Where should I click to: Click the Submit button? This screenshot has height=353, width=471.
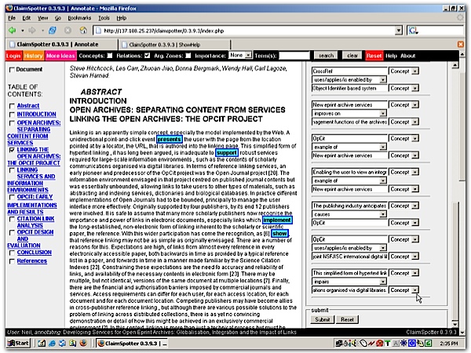pos(323,320)
